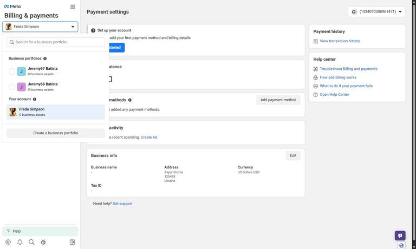
Task: Click the globe icon in the bottom corner
Action: point(401,246)
